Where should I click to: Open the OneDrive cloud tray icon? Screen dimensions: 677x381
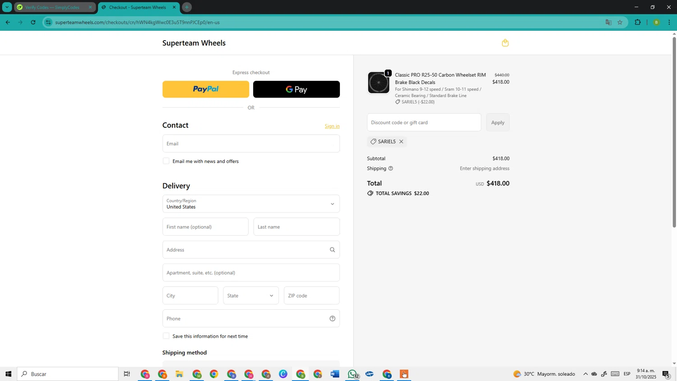click(x=594, y=374)
